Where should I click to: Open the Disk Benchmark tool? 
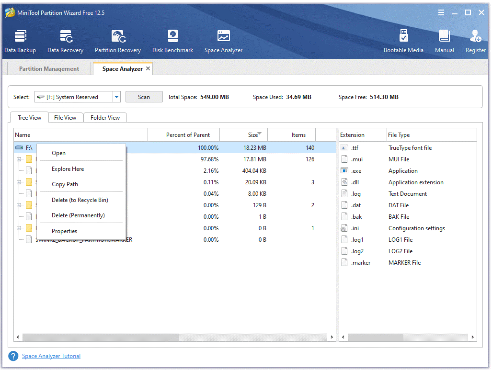tap(172, 41)
